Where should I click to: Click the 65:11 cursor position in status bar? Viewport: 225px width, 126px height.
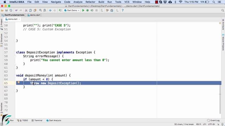click(199, 124)
